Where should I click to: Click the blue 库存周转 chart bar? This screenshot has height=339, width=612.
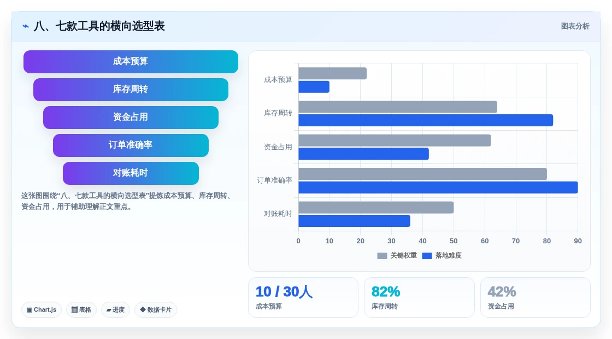pos(426,120)
